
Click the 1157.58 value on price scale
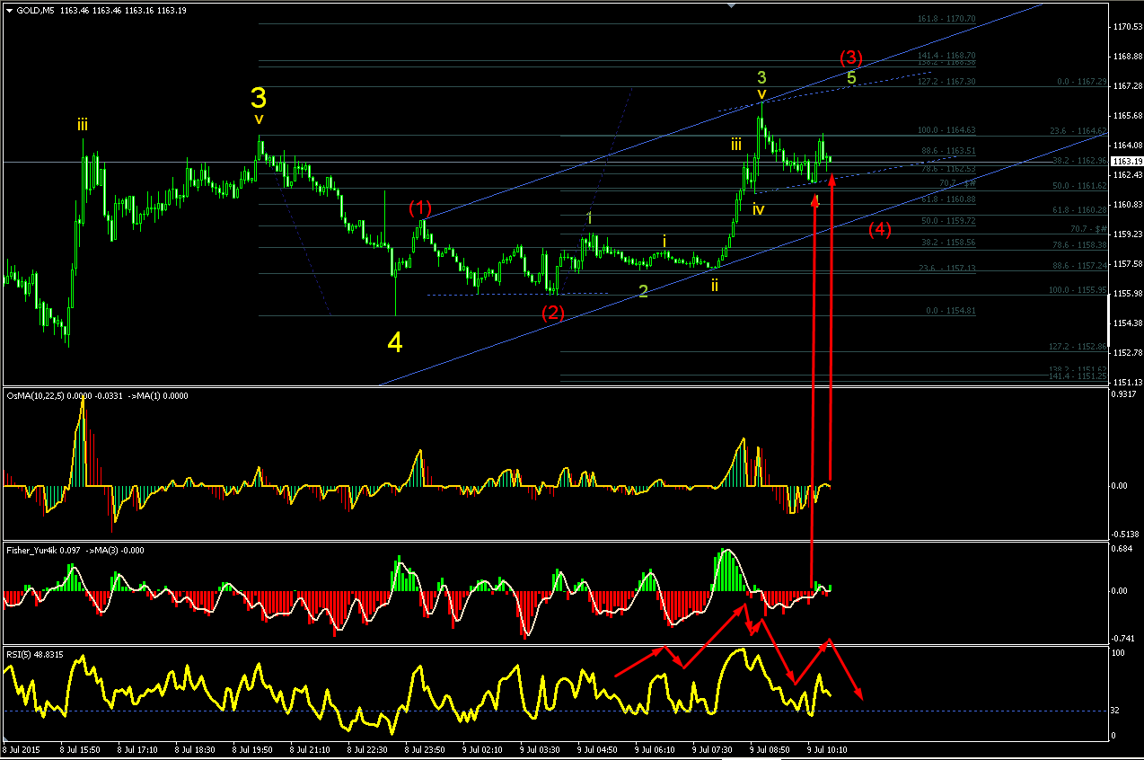tap(1127, 263)
